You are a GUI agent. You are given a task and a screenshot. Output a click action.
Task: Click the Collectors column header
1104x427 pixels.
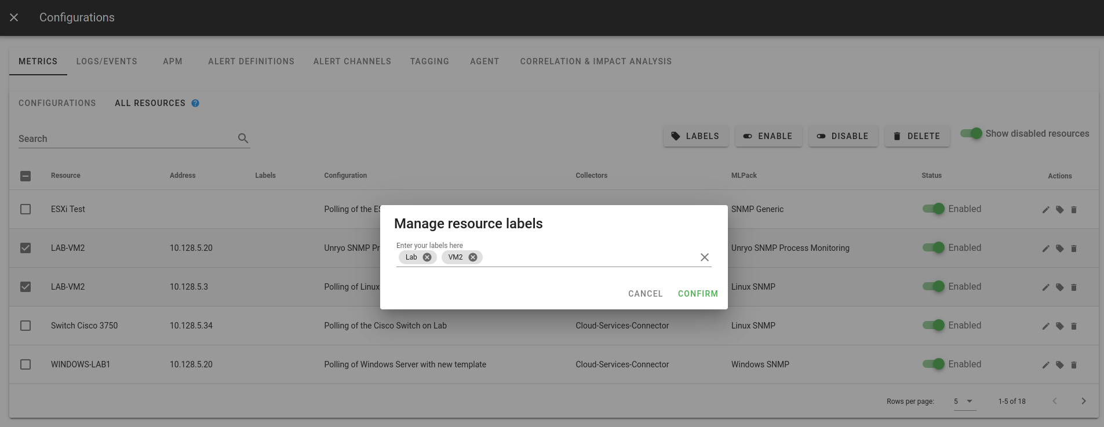coord(592,176)
